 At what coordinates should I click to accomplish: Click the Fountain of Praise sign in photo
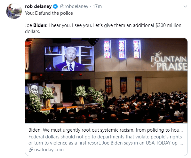(169, 61)
